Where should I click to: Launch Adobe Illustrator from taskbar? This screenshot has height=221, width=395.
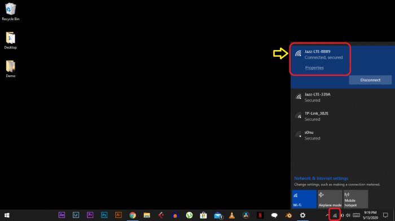pos(118,215)
